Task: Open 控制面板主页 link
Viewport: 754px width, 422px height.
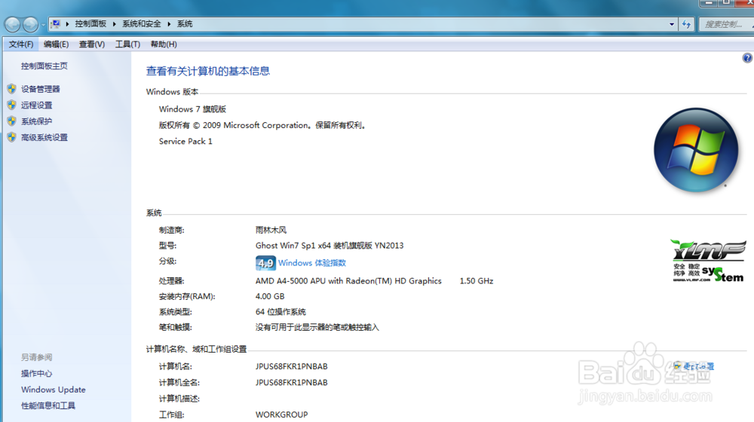Action: click(44, 66)
